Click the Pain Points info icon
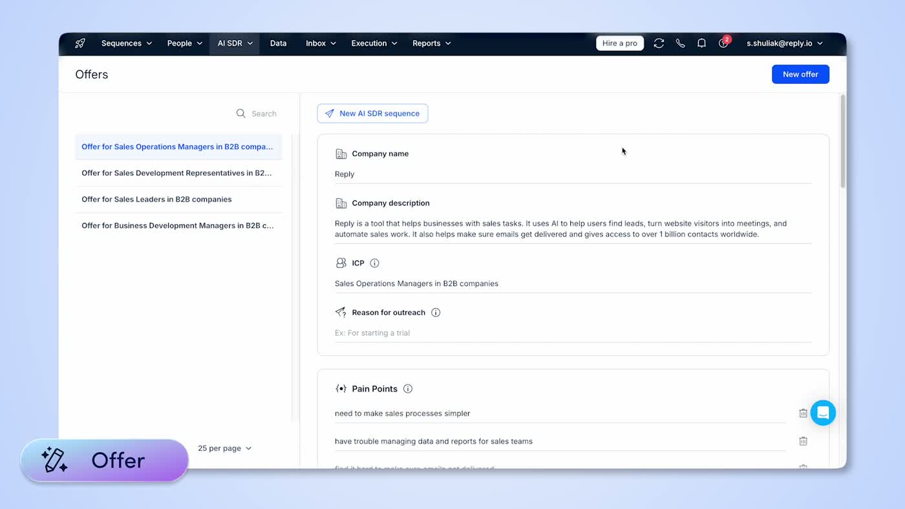This screenshot has height=509, width=905. 408,389
